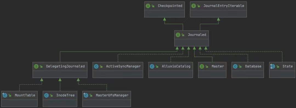296x108 pixels.
Task: Click the lock visibility icon beside Database
Action: (x=240, y=66)
